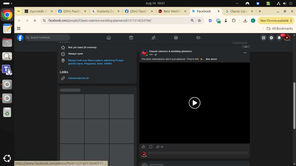The height and width of the screenshot is (166, 296).
Task: Switch to the Ayurvedic browser tab
Action: click(x=38, y=11)
